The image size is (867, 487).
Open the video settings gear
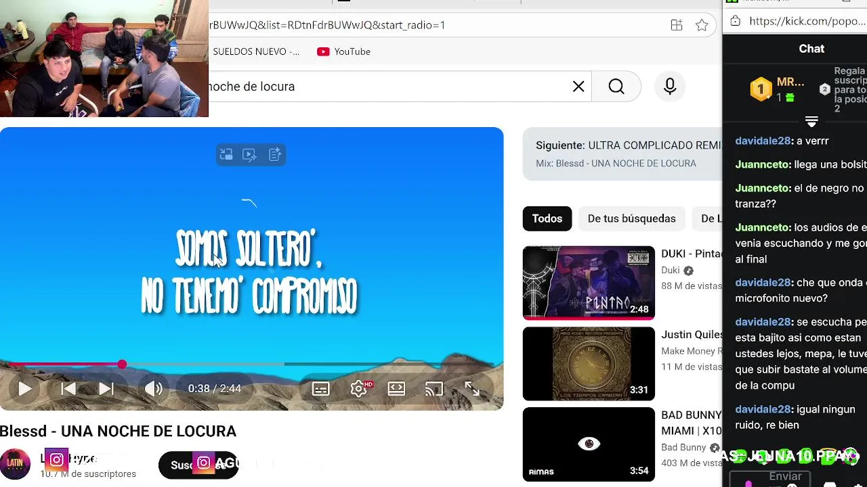(x=359, y=389)
